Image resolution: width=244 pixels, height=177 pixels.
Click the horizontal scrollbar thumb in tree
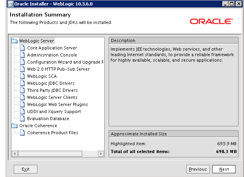50,154
